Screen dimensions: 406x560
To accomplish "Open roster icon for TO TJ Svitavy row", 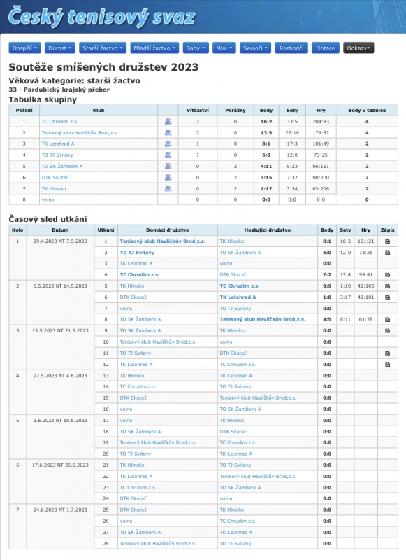I will [168, 155].
